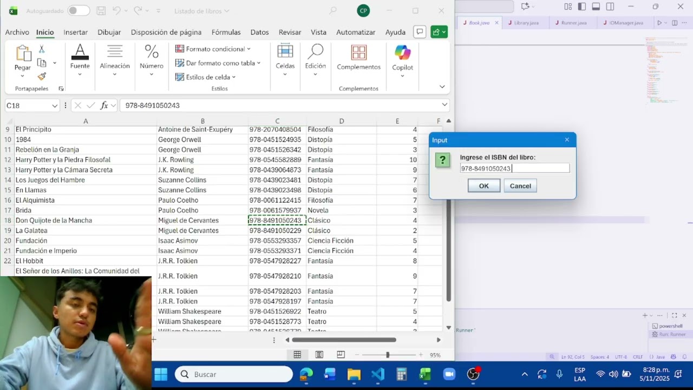Open the Runner.java editor tab
Screen dimensions: 693x390
(574, 23)
